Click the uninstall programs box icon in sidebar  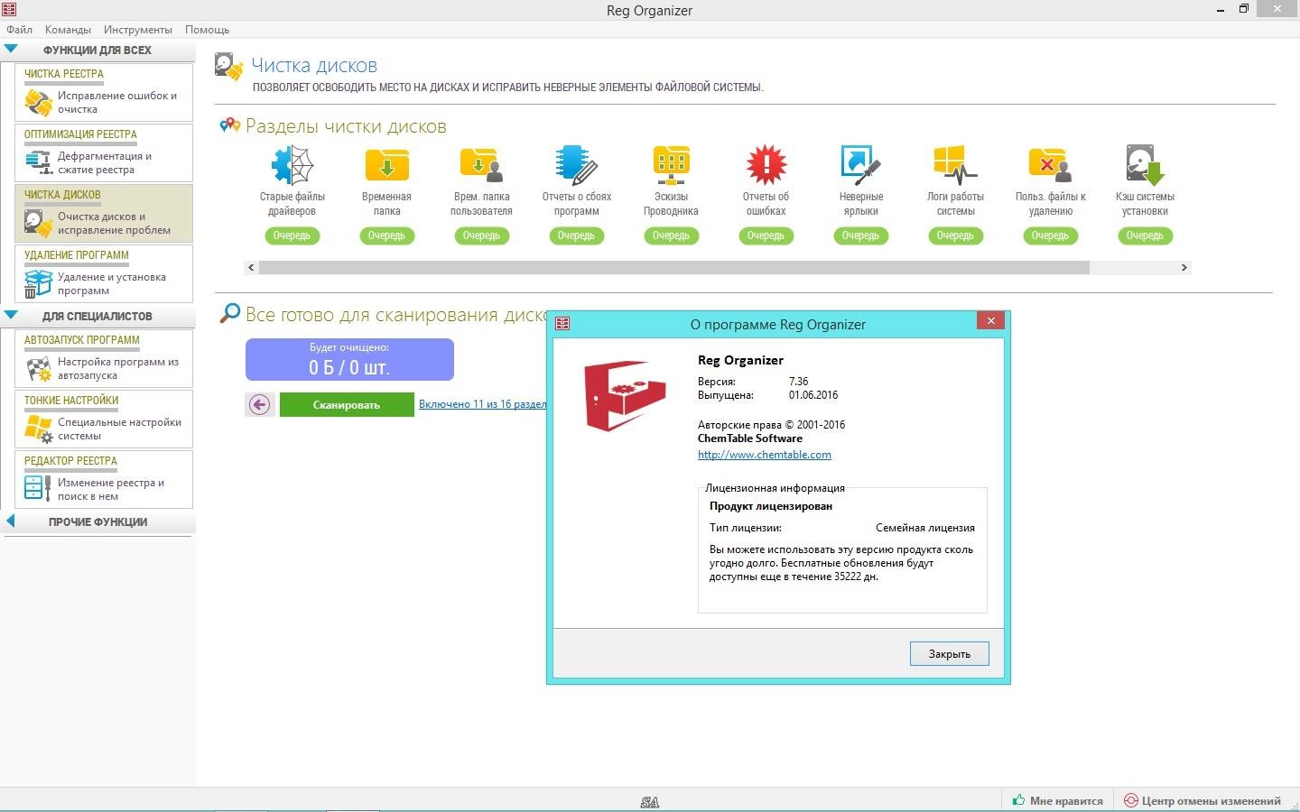[x=38, y=283]
